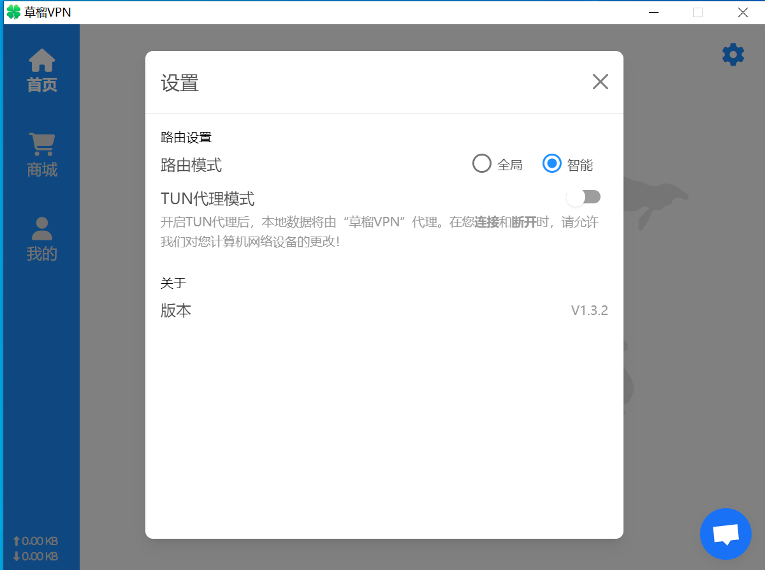Image resolution: width=765 pixels, height=570 pixels.
Task: Close the 设置 dialog with the X
Action: 600,82
